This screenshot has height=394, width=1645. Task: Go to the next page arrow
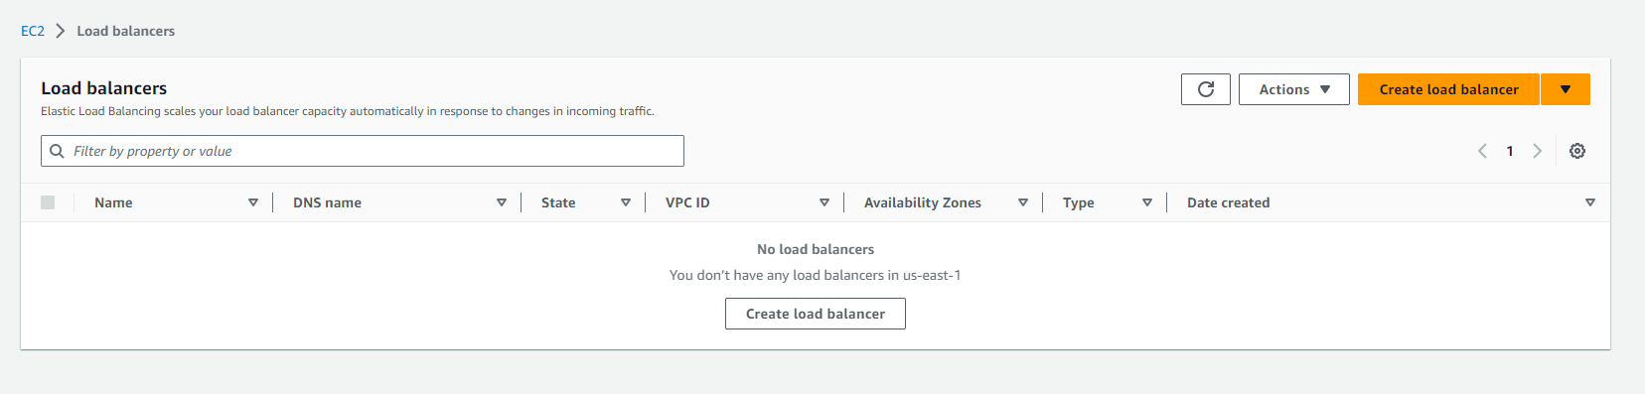(1537, 151)
